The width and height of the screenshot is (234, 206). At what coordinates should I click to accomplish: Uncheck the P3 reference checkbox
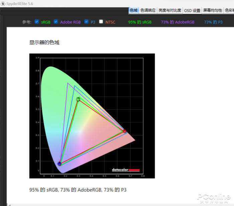pos(86,22)
